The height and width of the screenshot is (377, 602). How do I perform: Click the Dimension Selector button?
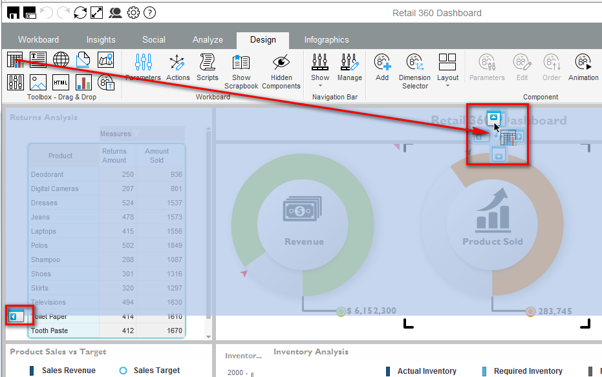tap(414, 70)
